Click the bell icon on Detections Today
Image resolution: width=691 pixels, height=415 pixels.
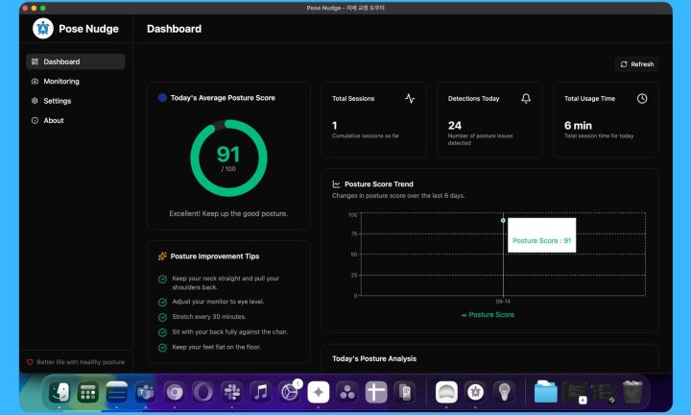(x=526, y=98)
